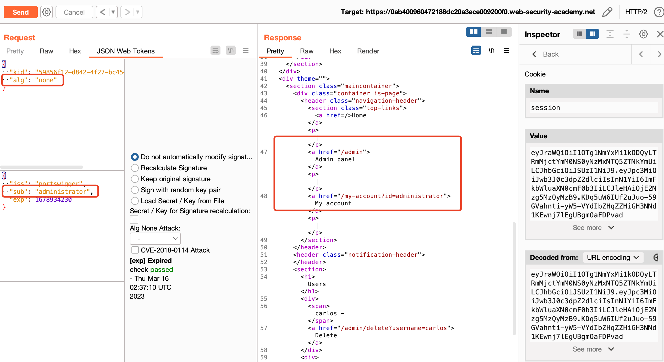Show non-printable characters in Response panel
The height and width of the screenshot is (362, 664).
coord(491,51)
